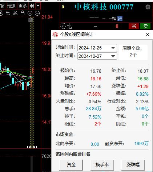The width and height of the screenshot is (153, 172).
Task: Open the 更多 menu
Action: [x=23, y=6]
